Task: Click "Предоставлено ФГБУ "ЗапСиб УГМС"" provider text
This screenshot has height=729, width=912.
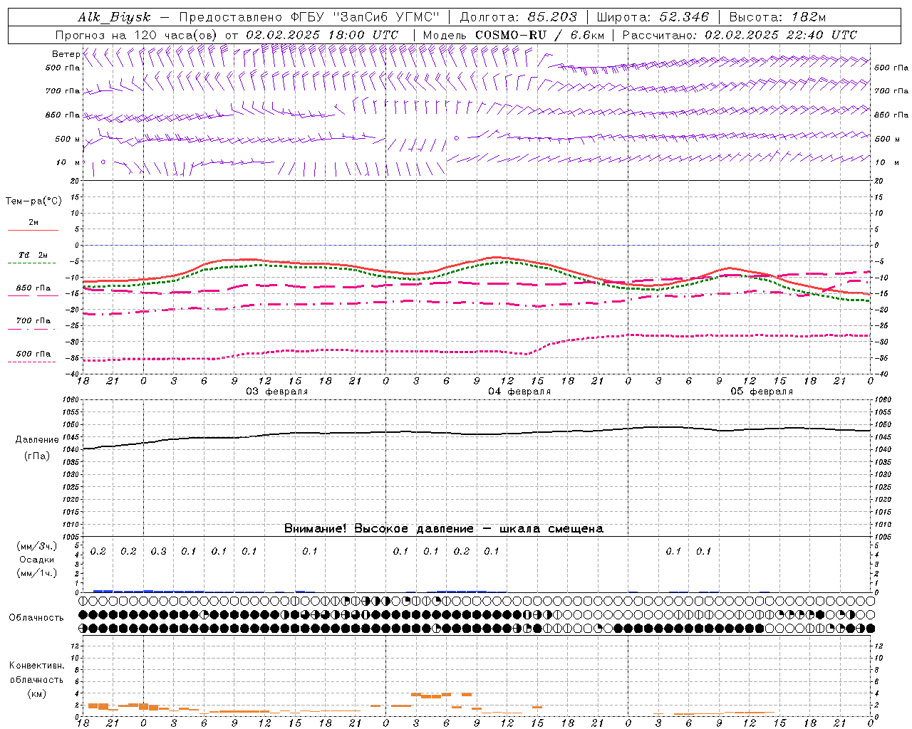Action: coord(309,17)
